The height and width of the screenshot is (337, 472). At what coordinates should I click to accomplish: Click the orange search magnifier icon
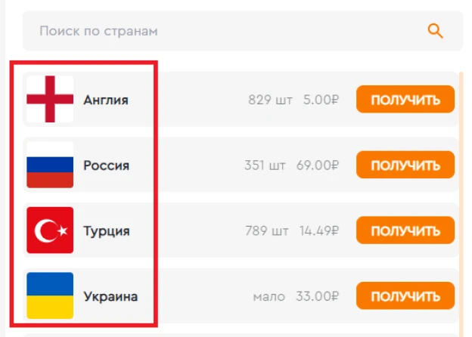(x=435, y=31)
